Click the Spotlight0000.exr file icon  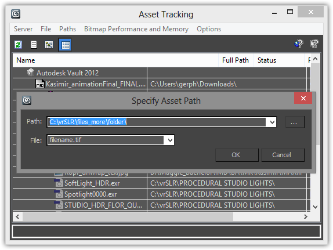[59, 194]
